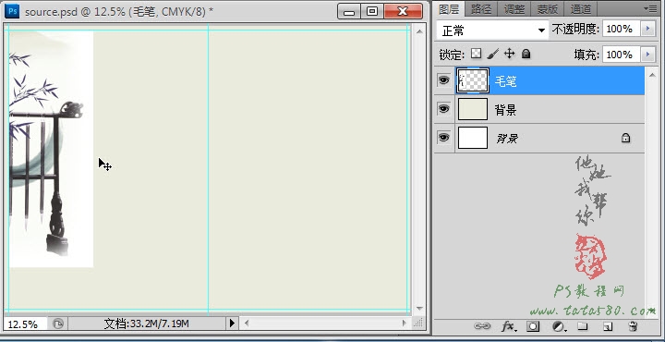Create new fill or adjustment layer
The image size is (665, 342).
point(560,326)
